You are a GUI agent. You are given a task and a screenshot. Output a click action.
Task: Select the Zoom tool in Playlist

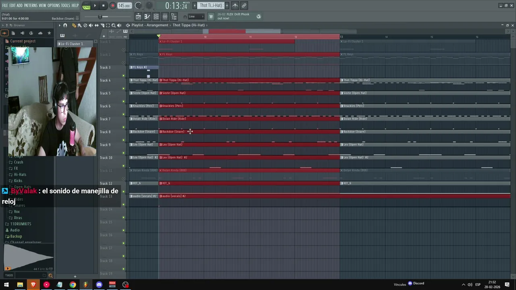(x=113, y=25)
